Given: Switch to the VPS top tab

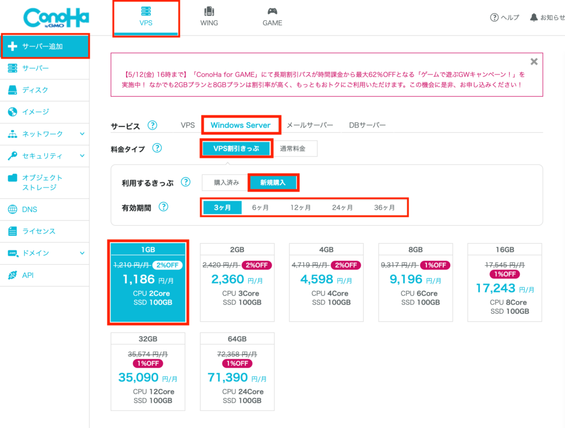Looking at the screenshot, I should pyautogui.click(x=146, y=18).
